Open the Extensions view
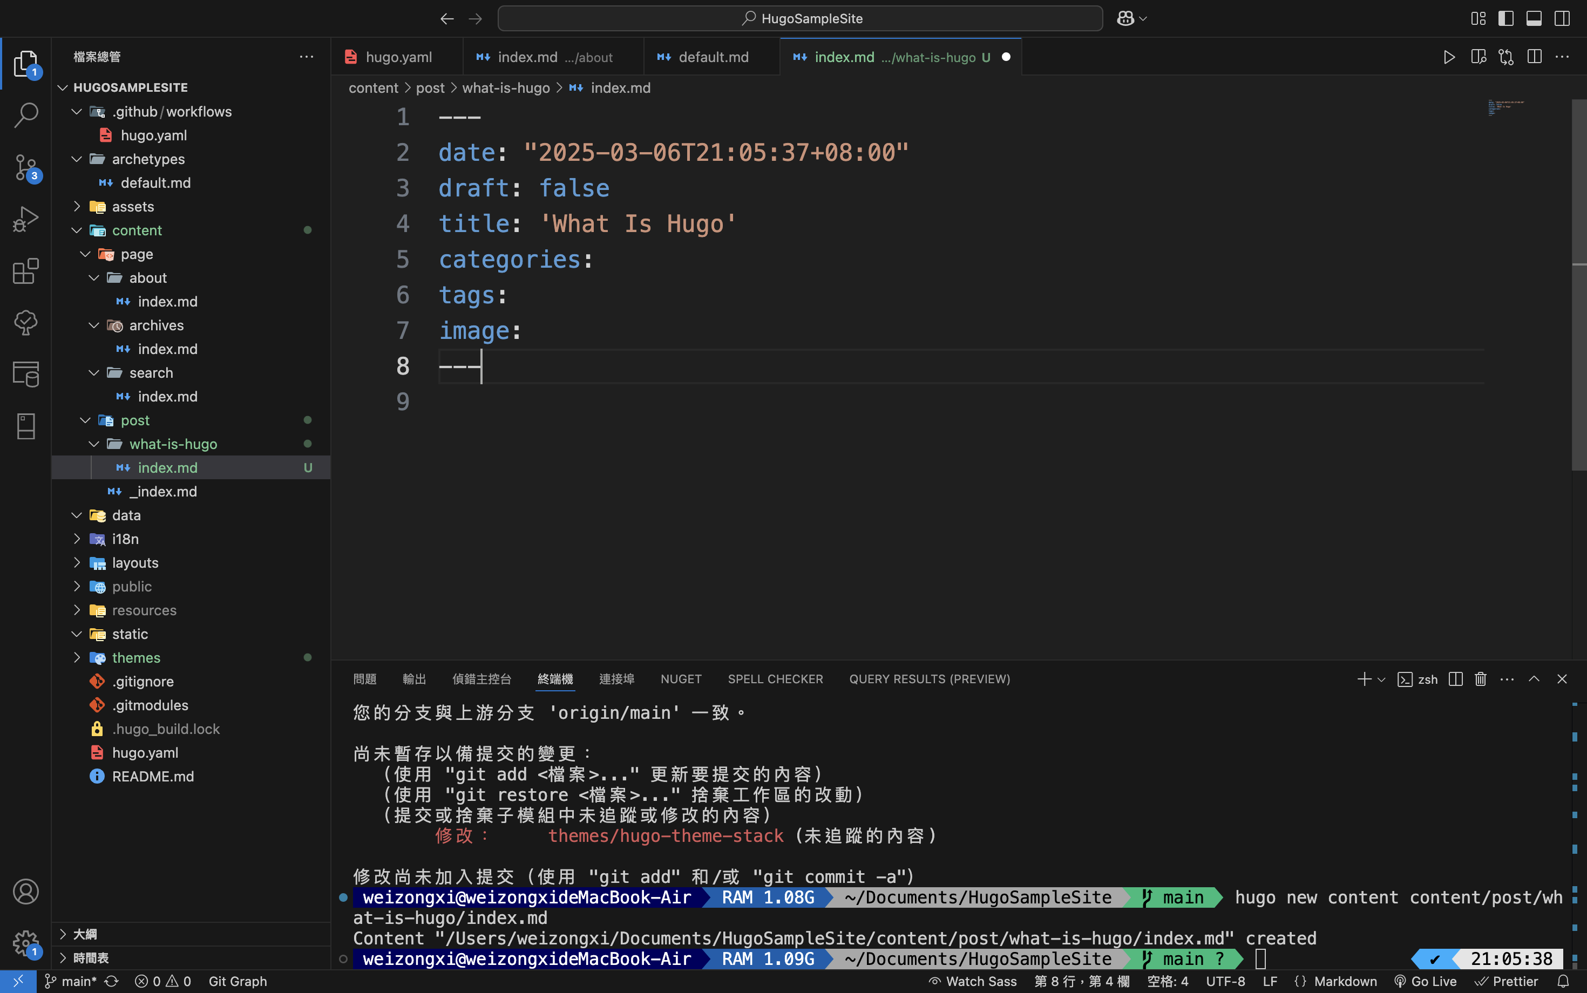The image size is (1587, 993). point(25,270)
